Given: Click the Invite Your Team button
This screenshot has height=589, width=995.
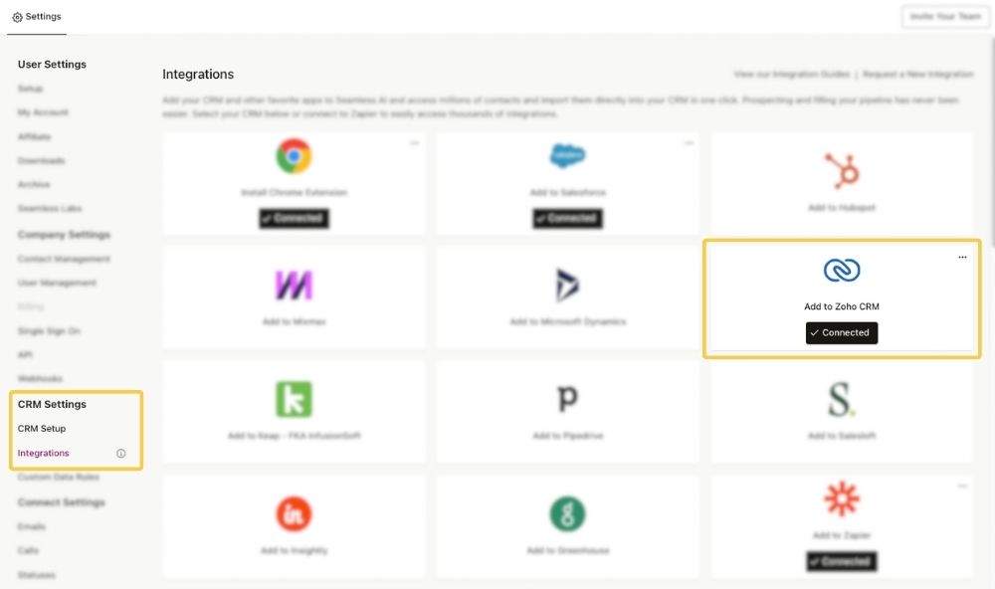Looking at the screenshot, I should (x=945, y=17).
